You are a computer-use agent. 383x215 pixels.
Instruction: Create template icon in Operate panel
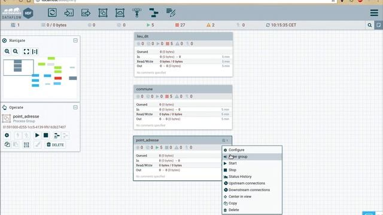pos(57,136)
